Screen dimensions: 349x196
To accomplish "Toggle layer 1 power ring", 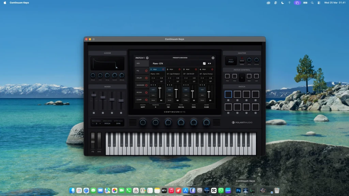I will [x=163, y=69].
